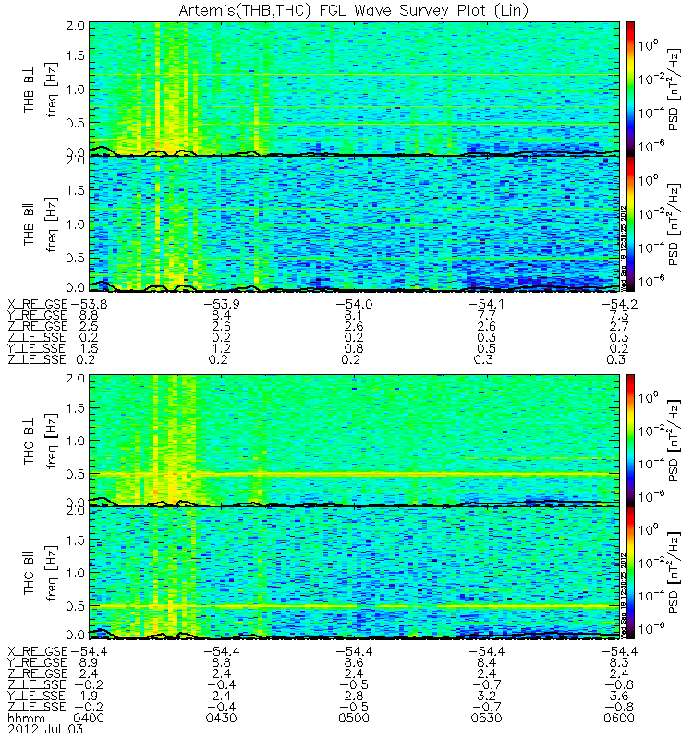Click the plot title 'Artemis(THB,THC) FGL Wave Survey Plot (Lin)'
This screenshot has height=739, width=693.
pyautogui.click(x=354, y=10)
